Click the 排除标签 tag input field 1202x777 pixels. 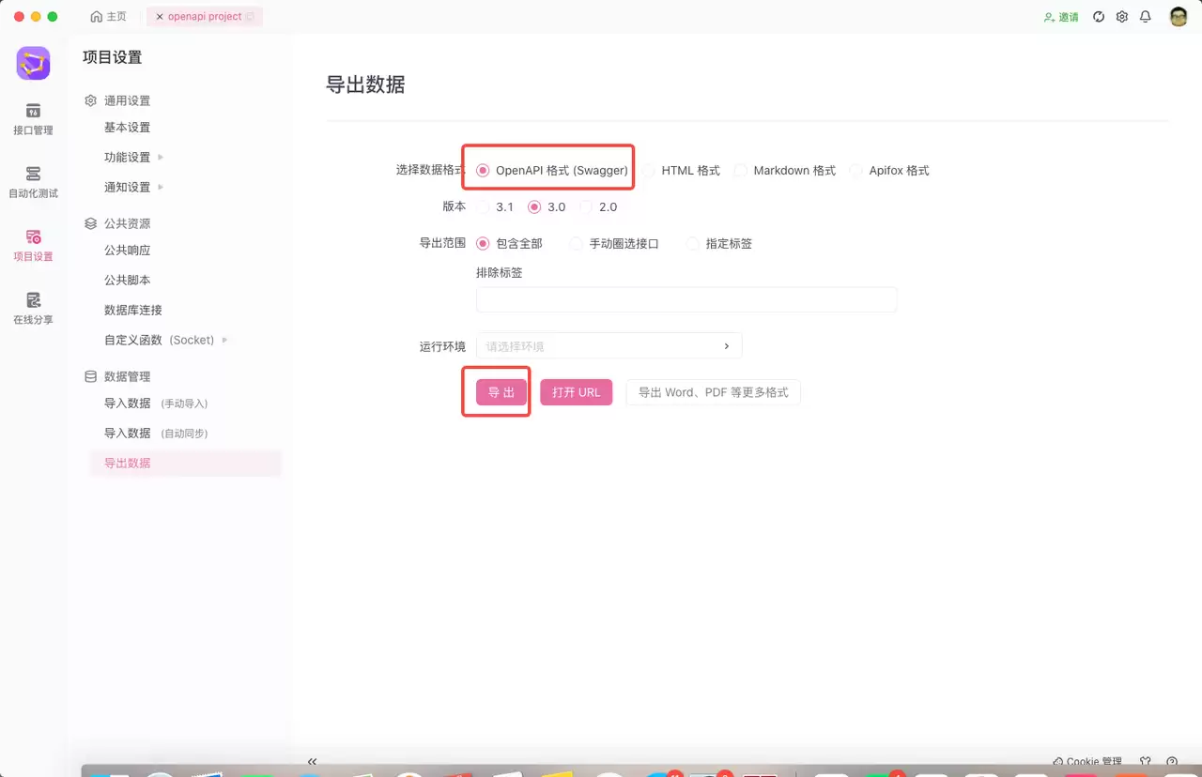[x=686, y=299]
